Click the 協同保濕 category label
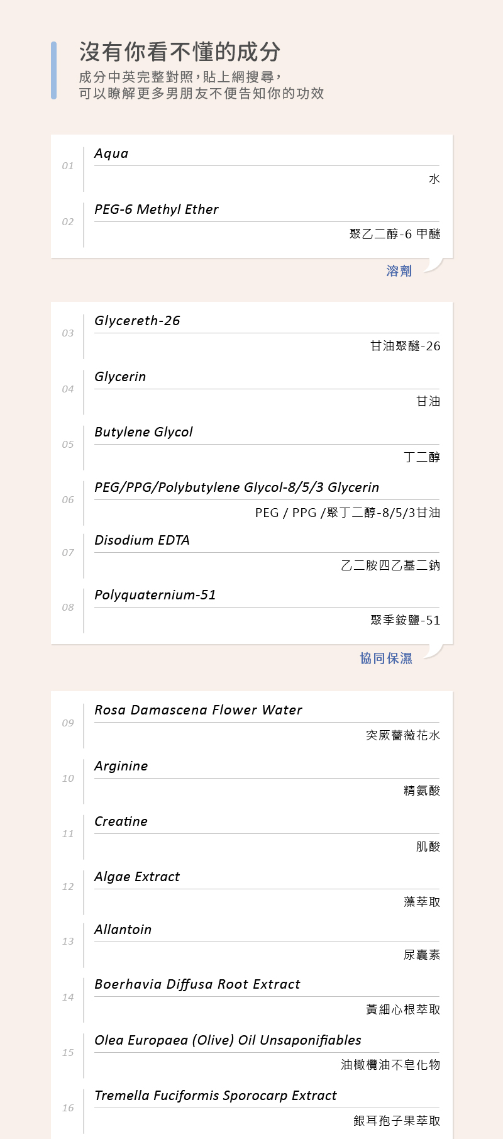 click(x=386, y=658)
